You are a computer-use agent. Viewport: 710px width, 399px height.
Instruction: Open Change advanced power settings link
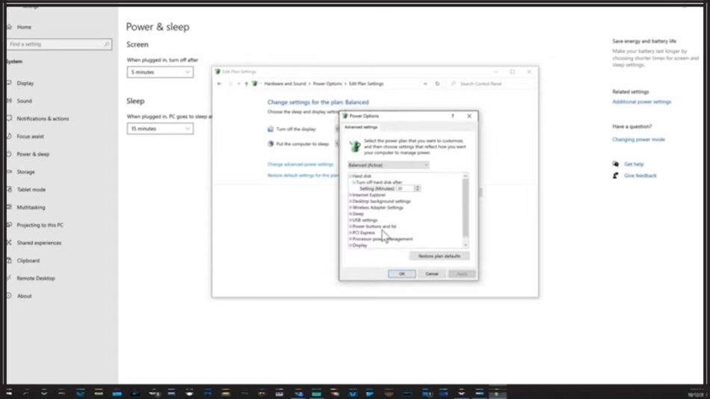pyautogui.click(x=300, y=164)
